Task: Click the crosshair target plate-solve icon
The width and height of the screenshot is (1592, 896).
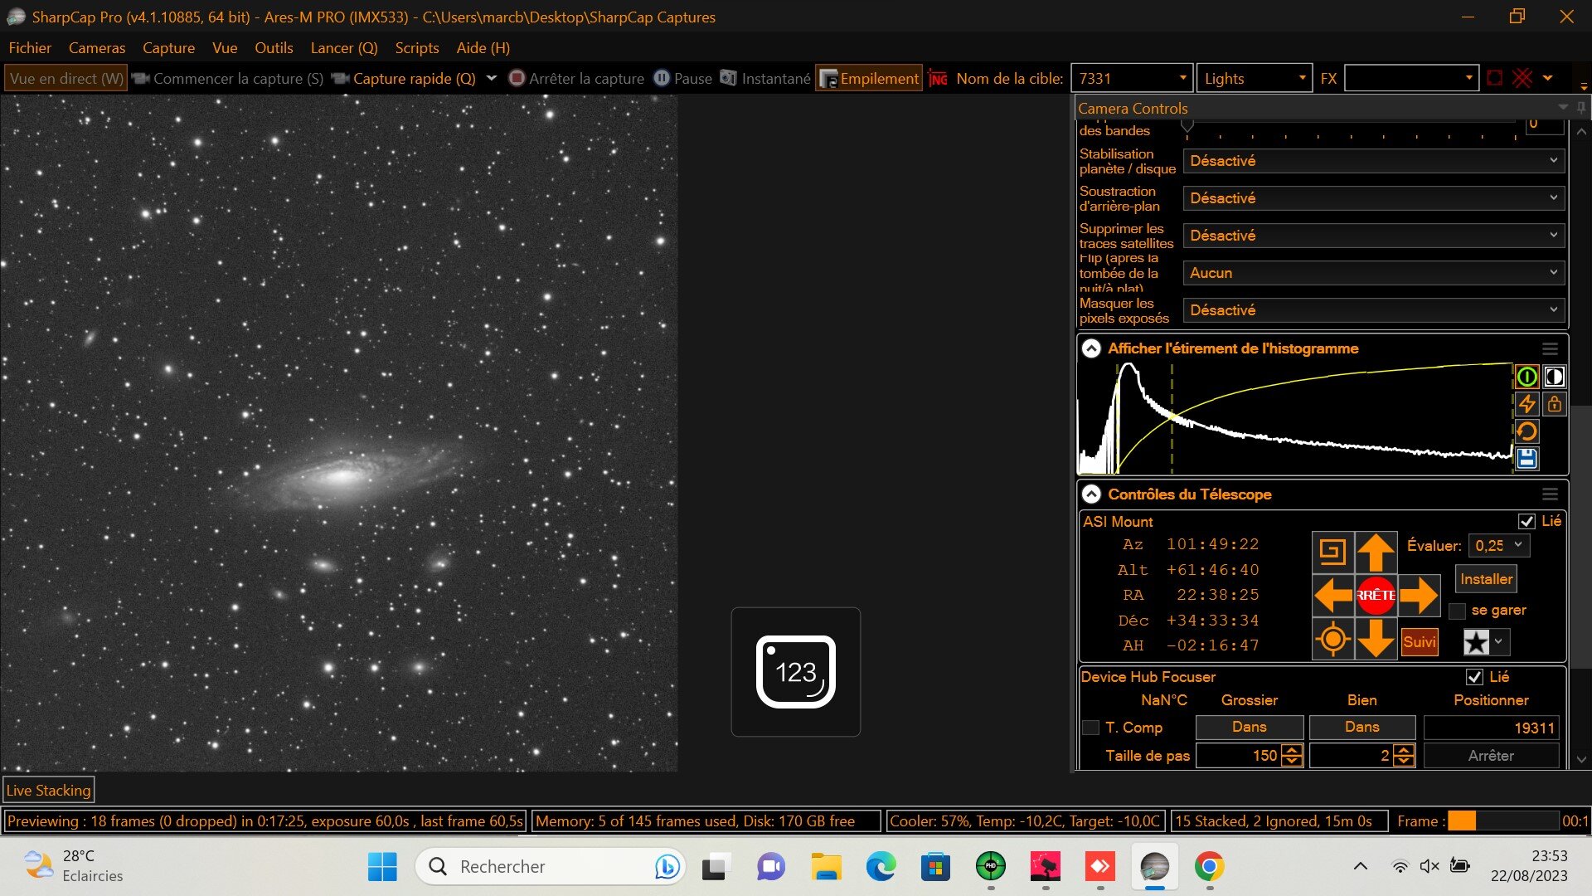Action: point(1332,640)
